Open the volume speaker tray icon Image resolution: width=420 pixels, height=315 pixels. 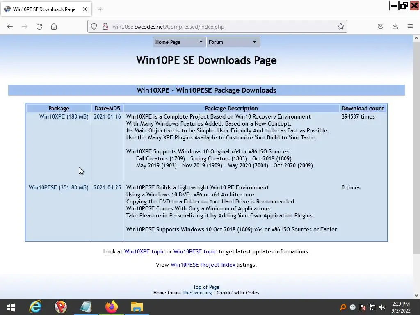(382, 307)
